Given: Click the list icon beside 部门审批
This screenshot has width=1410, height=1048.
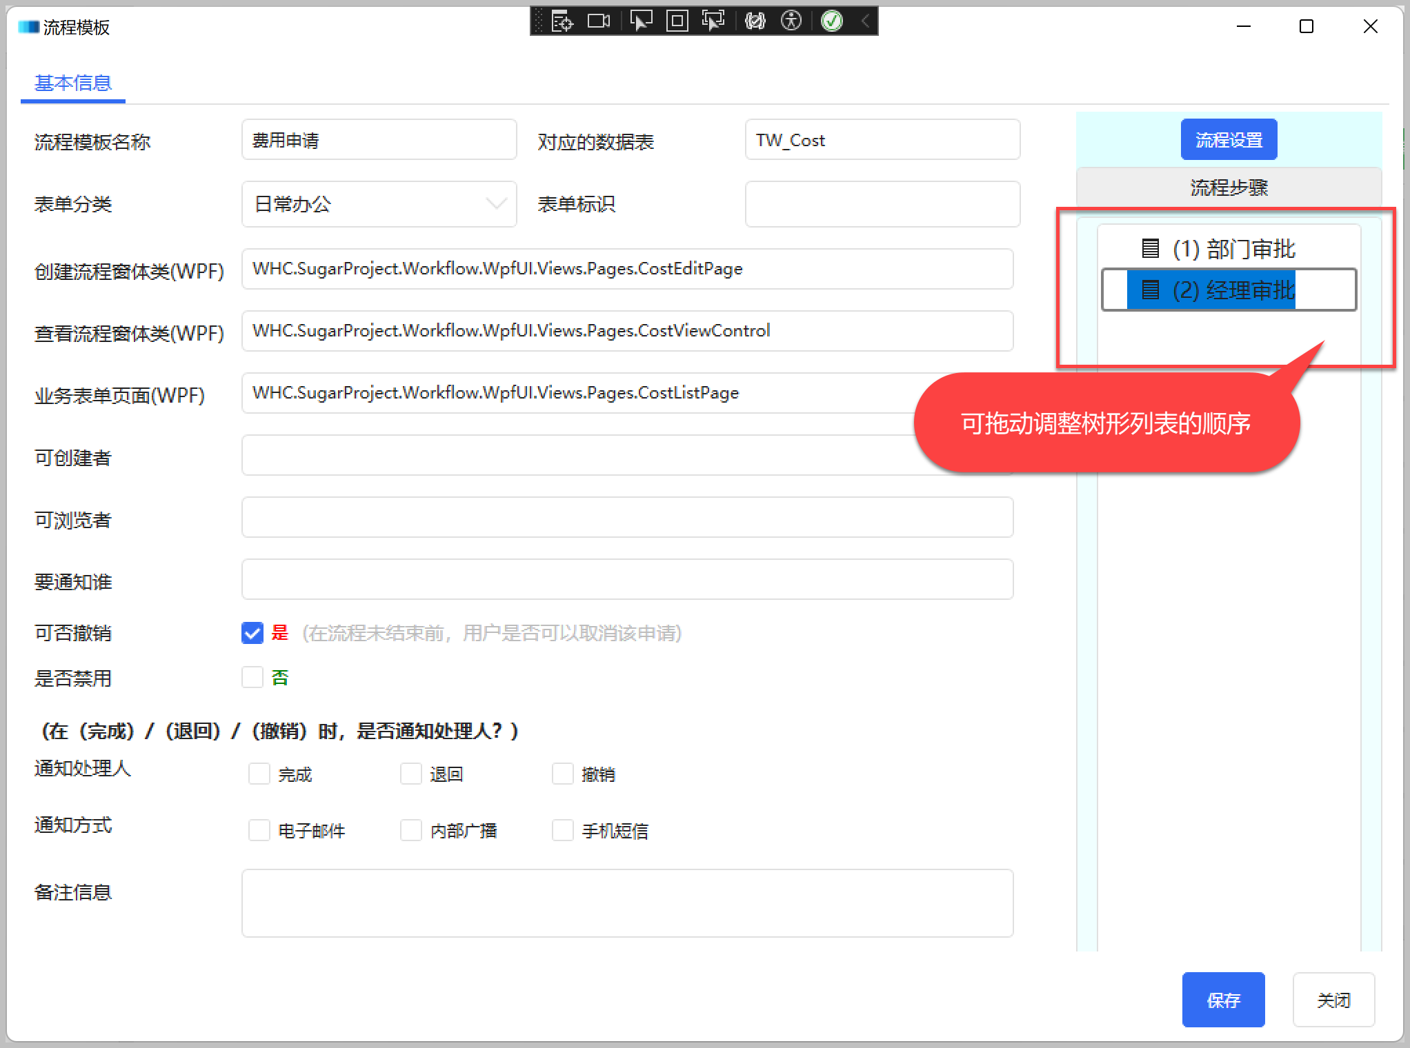Looking at the screenshot, I should click(1150, 248).
